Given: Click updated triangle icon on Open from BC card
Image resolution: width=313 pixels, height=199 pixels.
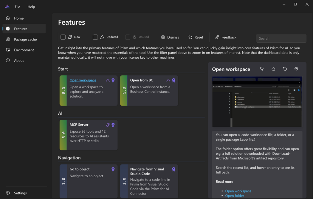Looking at the screenshot, I should (x=168, y=81).
